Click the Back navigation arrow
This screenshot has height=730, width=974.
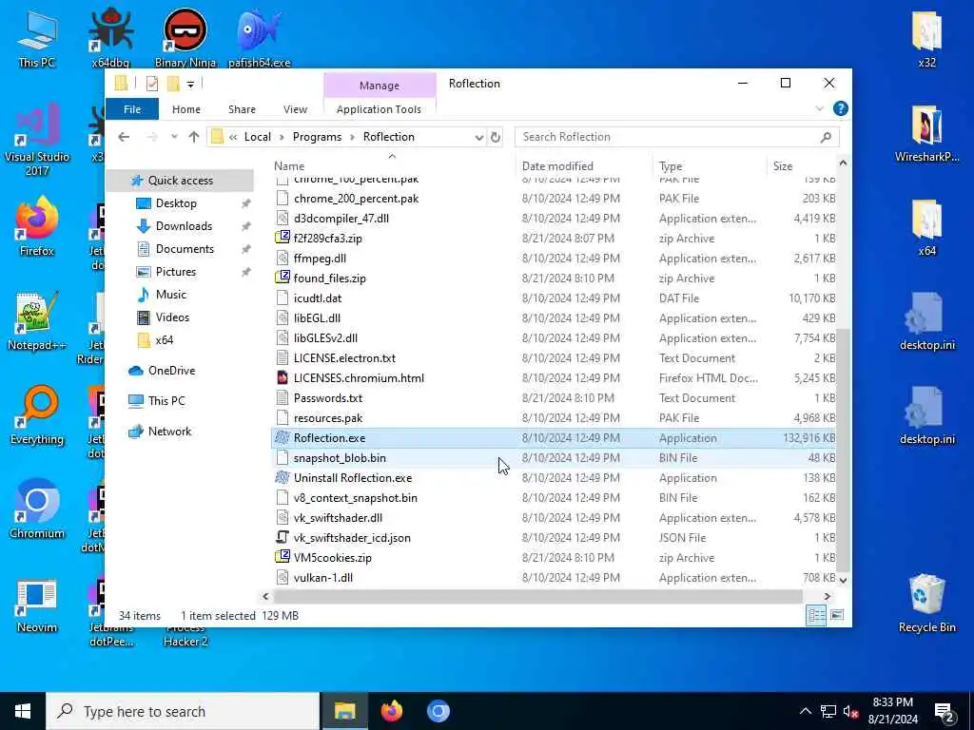click(124, 137)
